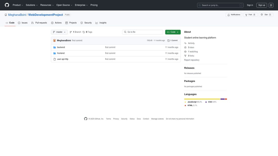
Task: Expand the Solutions dropdown
Action: point(32,5)
